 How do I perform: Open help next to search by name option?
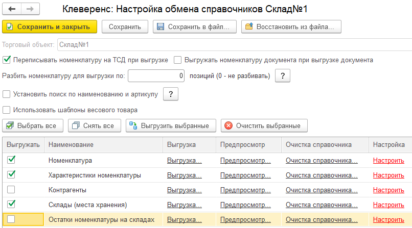point(171,94)
